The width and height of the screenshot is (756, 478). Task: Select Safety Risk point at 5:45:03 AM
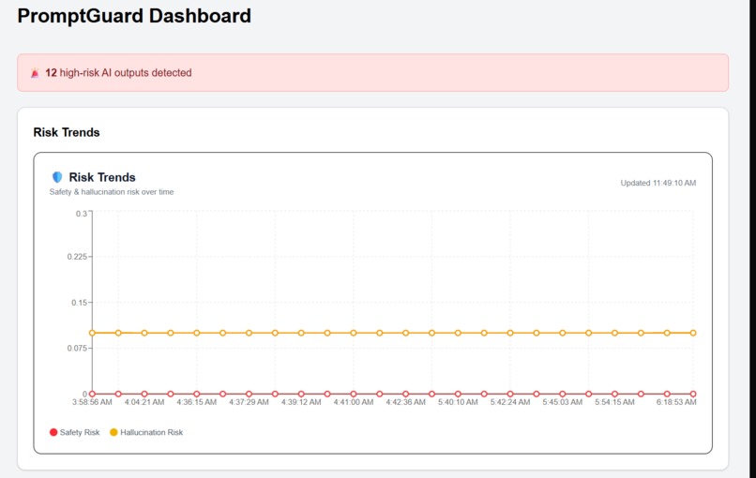[562, 394]
